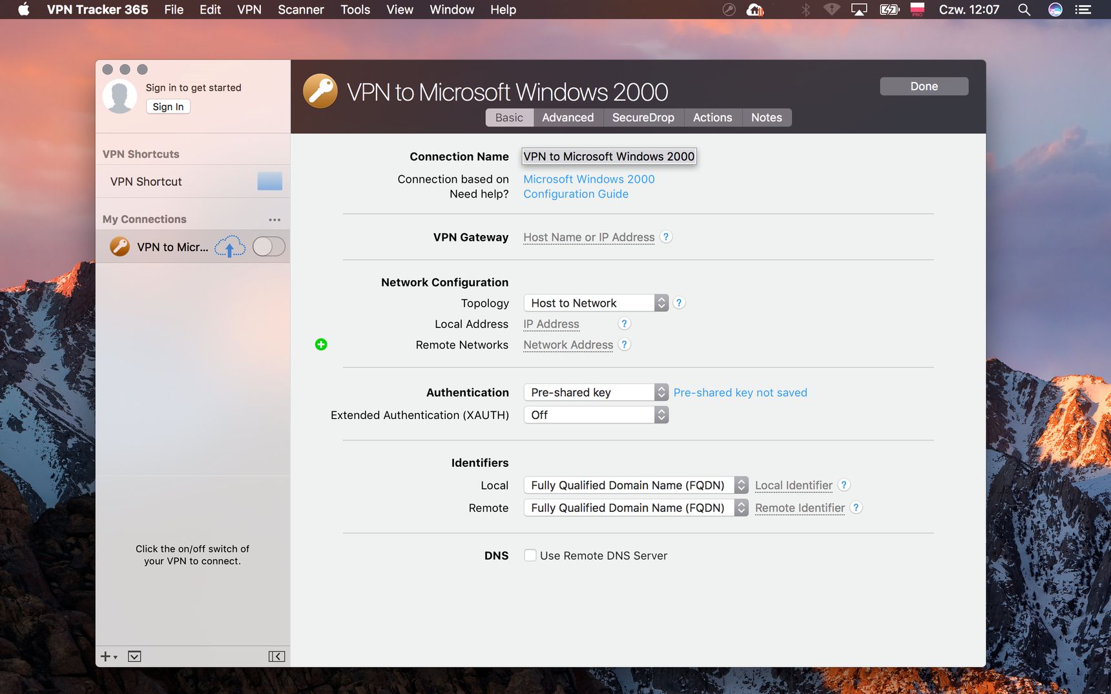Enable Use Remote DNS Server checkbox

click(530, 555)
